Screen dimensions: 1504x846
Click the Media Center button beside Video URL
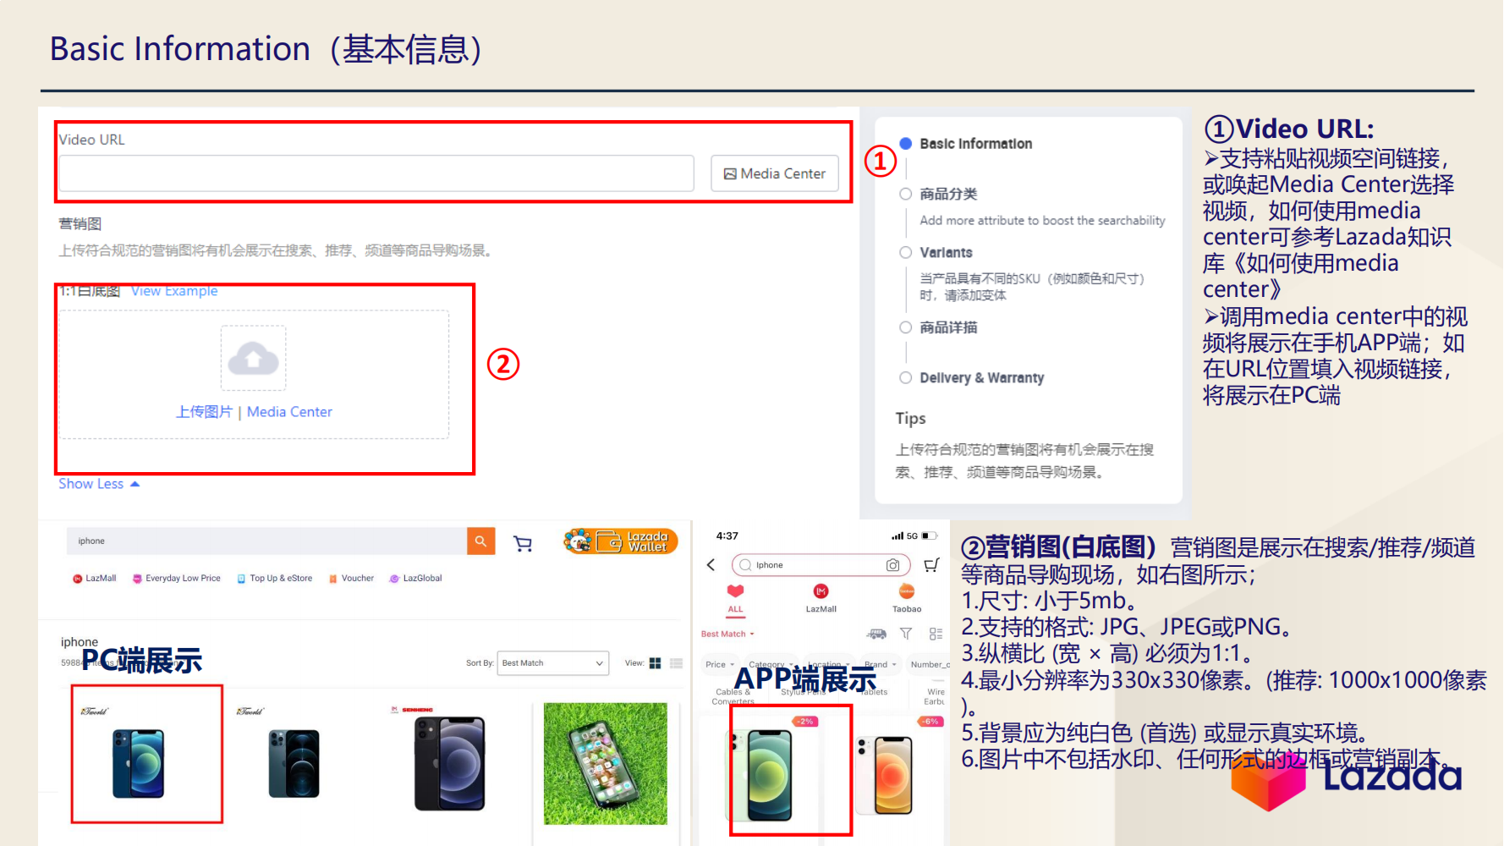coord(774,173)
